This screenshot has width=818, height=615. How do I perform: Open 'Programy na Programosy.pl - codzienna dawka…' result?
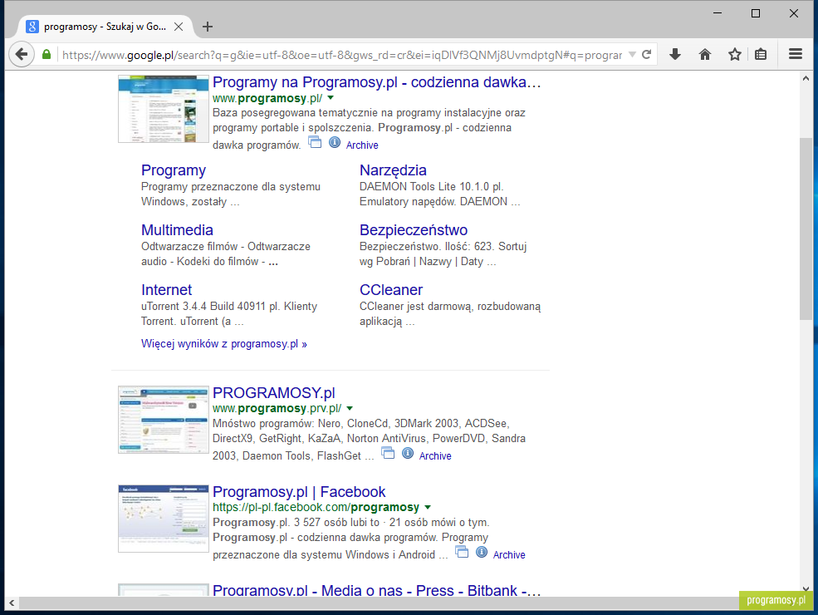click(377, 82)
